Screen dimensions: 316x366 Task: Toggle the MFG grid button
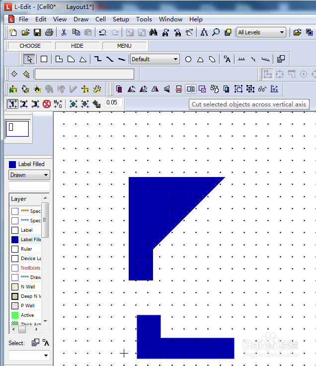click(x=58, y=103)
